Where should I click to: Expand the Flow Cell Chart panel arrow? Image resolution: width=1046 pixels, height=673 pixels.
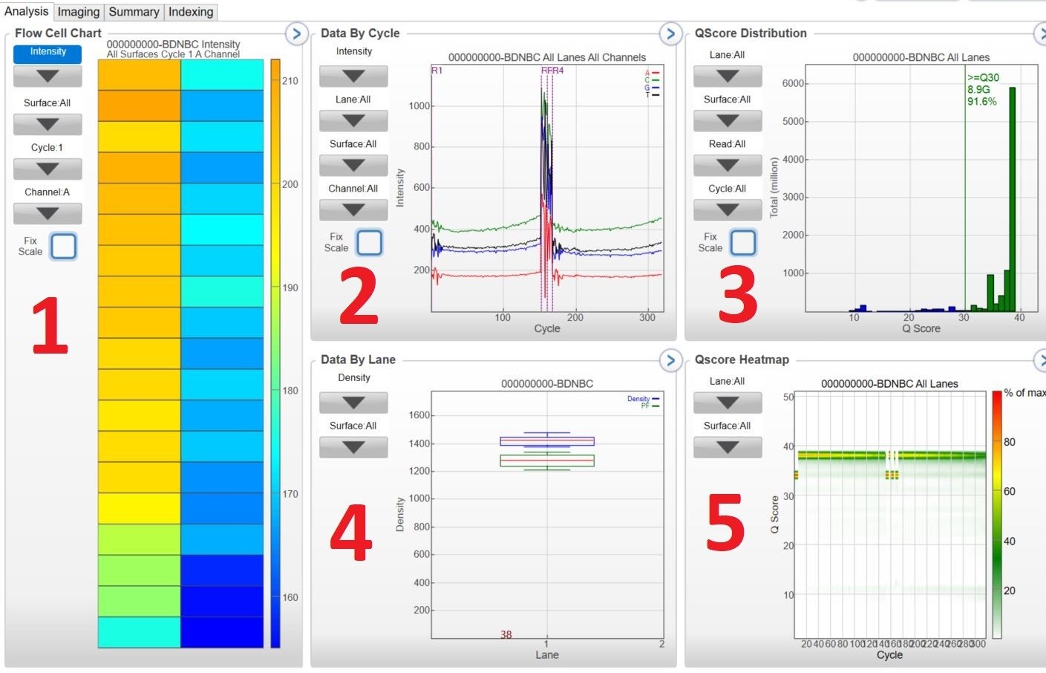(296, 34)
